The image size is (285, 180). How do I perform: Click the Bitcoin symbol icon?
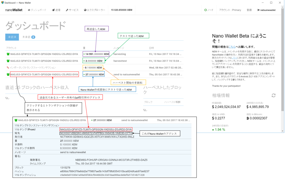[247, 118]
